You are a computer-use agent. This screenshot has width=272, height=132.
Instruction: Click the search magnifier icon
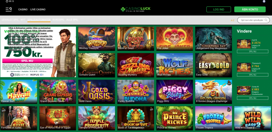click(266, 20)
